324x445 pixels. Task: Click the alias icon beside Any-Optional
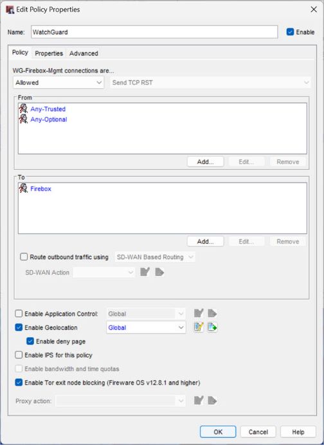[24, 119]
